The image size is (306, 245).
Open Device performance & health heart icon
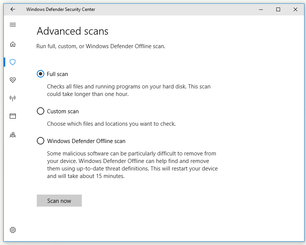pos(13,80)
